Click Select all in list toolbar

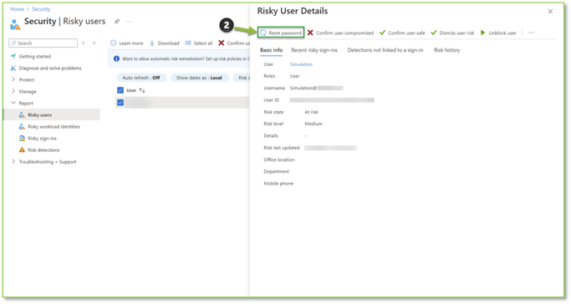point(198,43)
